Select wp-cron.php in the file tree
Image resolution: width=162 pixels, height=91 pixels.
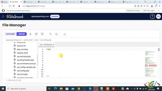[x=22, y=74]
